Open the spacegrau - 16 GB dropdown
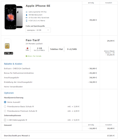 [x=38, y=30]
